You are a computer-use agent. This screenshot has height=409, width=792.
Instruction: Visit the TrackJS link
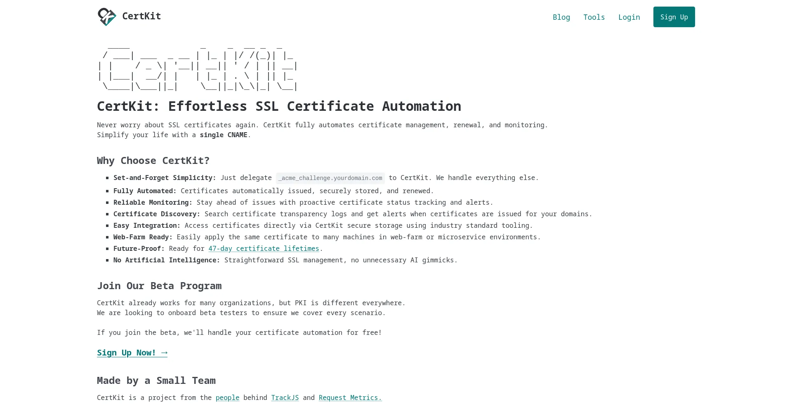pos(285,398)
